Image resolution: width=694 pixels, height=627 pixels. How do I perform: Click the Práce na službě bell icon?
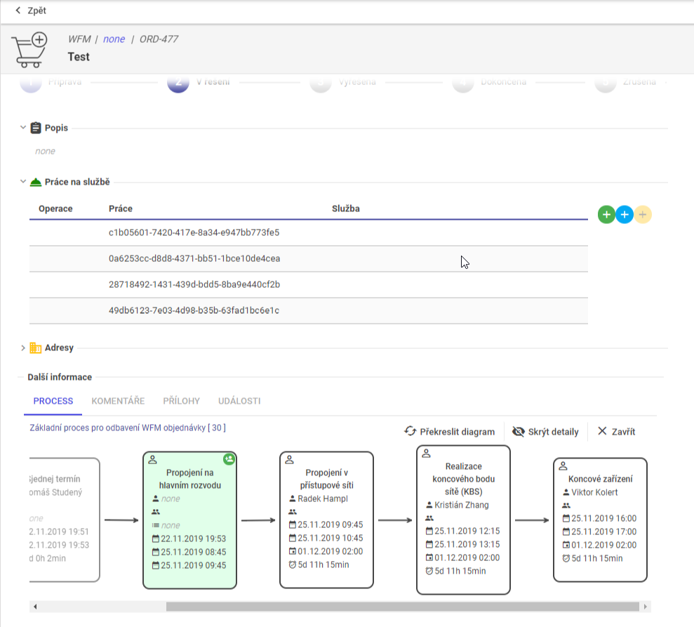36,182
